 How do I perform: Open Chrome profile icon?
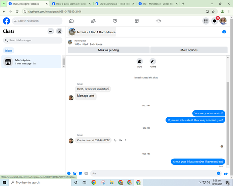(222, 12)
